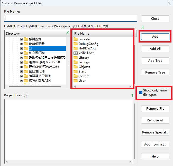Click folder icon beside 独立看门狗
This screenshot has width=173, height=166.
tap(26, 53)
